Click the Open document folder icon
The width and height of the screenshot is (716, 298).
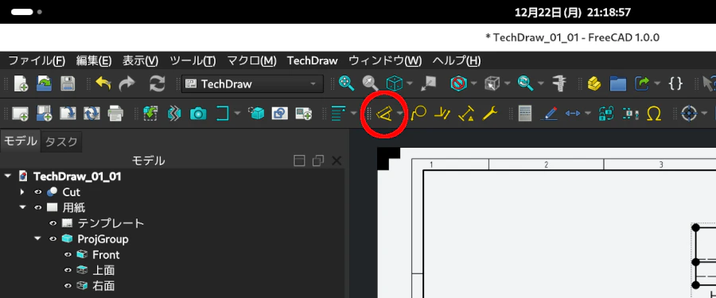[x=45, y=83]
